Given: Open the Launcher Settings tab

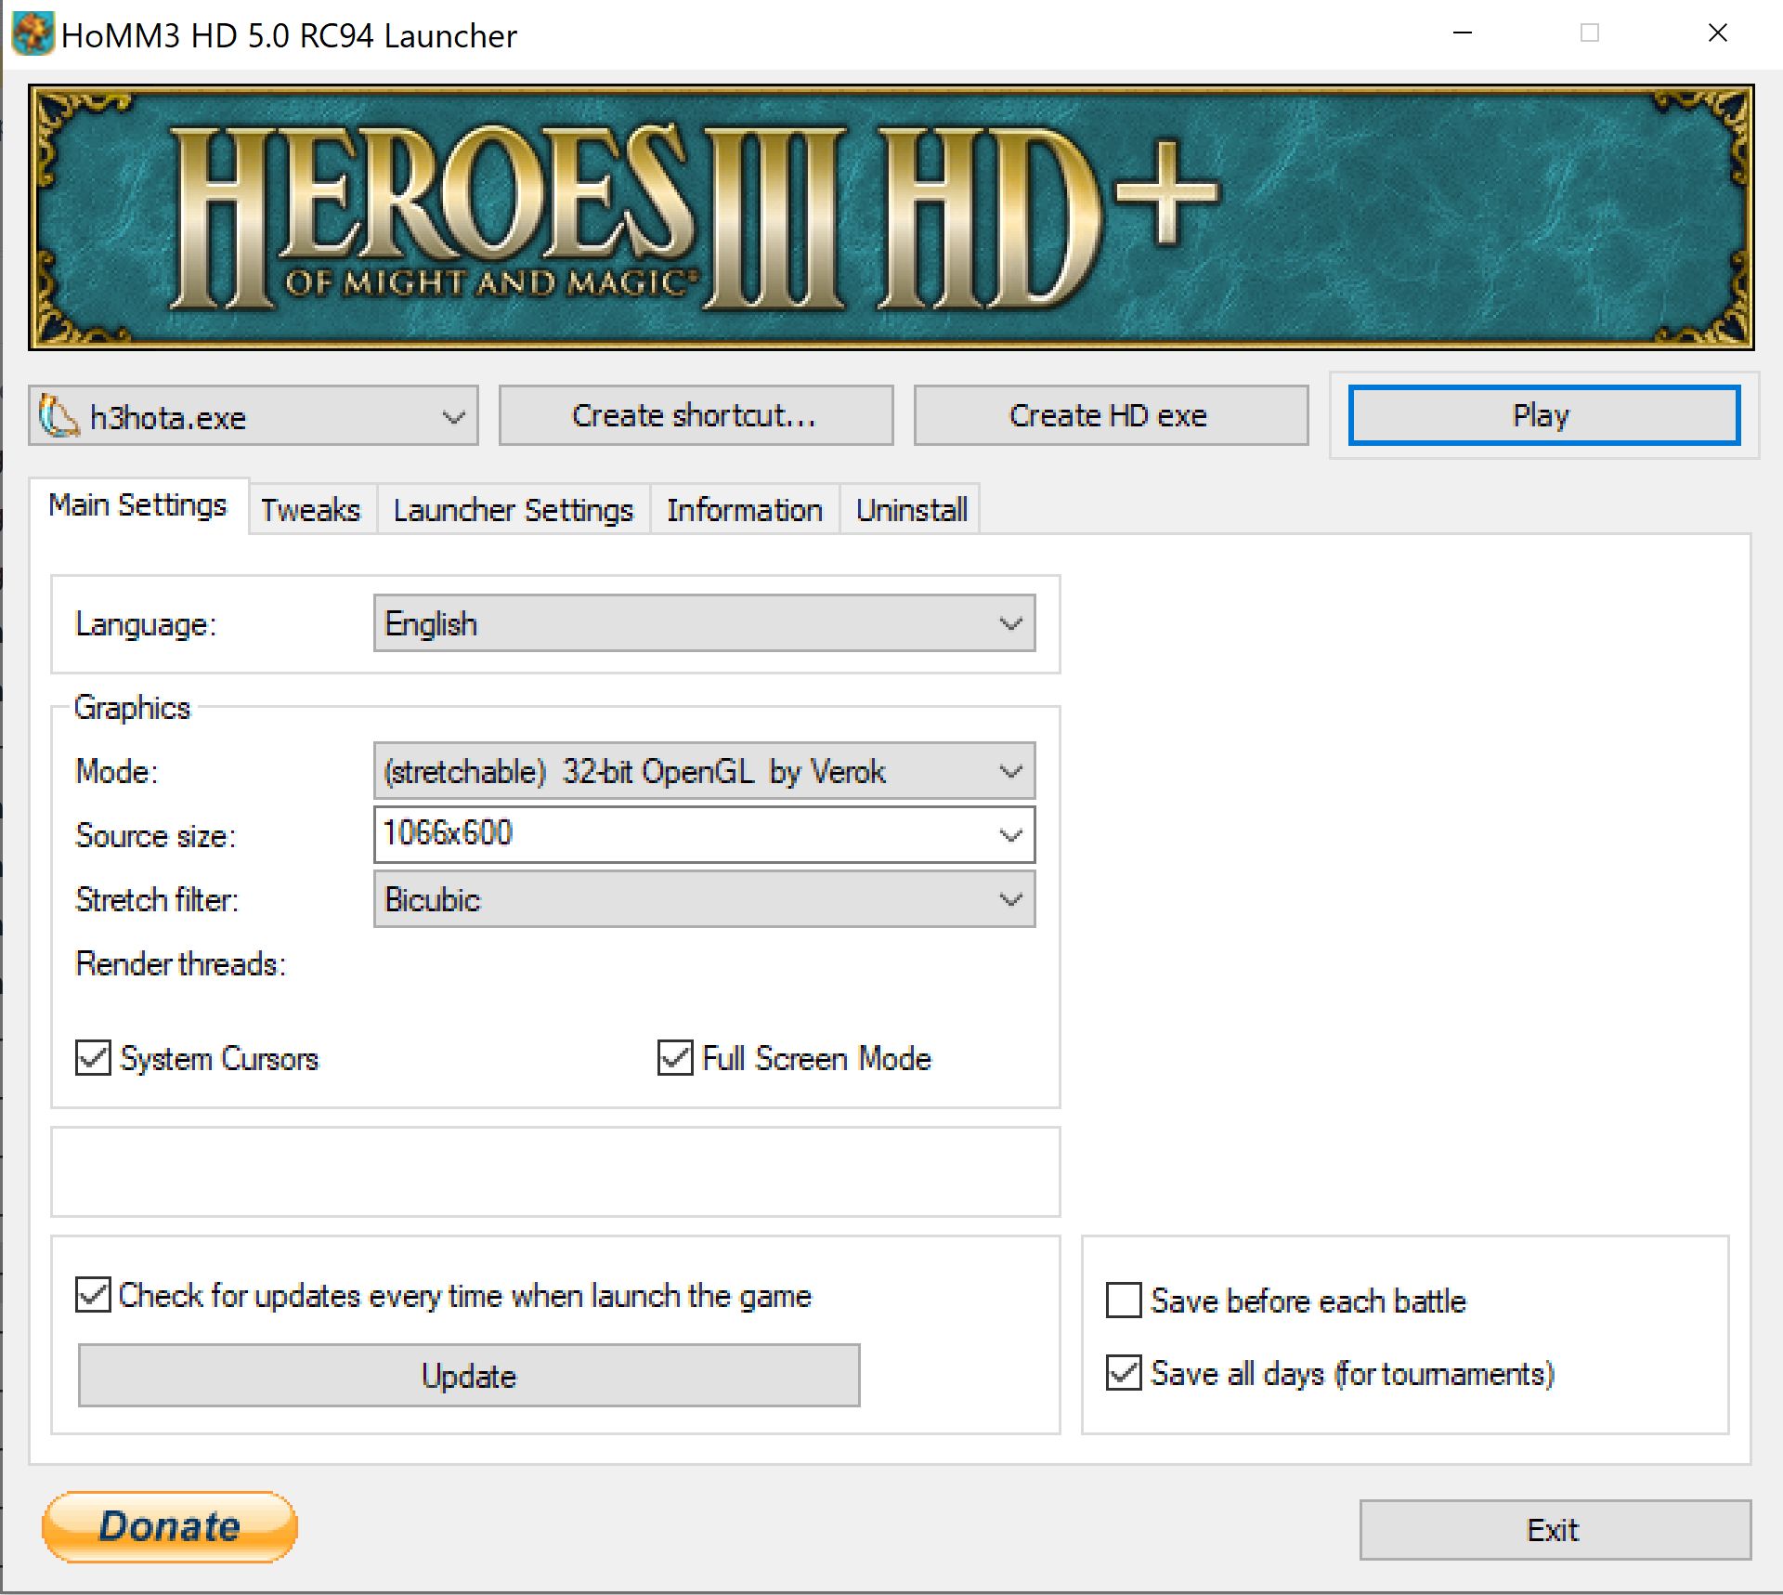Looking at the screenshot, I should [x=513, y=510].
